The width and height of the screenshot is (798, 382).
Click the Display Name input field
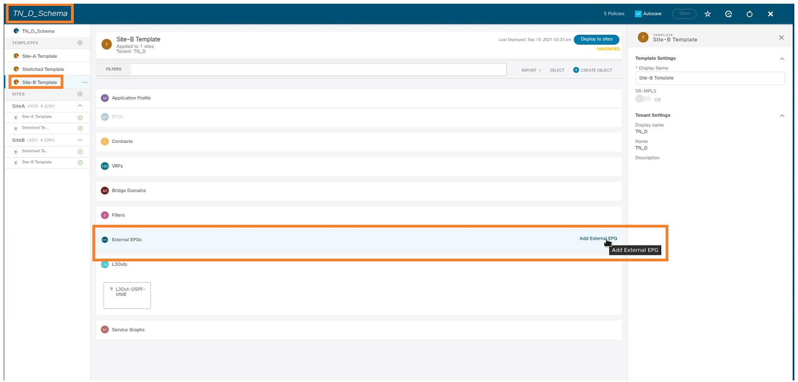(710, 78)
